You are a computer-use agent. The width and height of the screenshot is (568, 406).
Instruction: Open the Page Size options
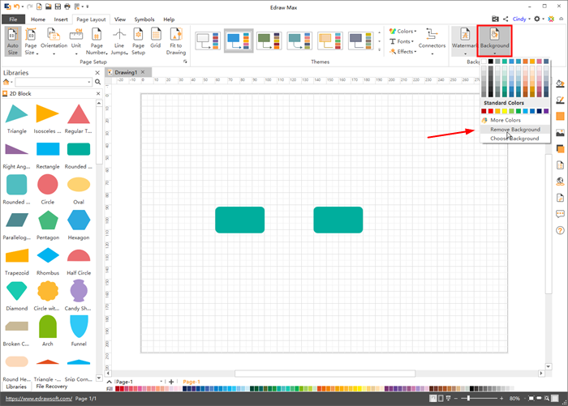[31, 41]
